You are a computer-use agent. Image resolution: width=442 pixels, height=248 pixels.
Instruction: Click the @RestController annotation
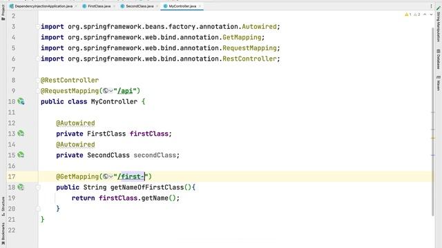tap(70, 80)
